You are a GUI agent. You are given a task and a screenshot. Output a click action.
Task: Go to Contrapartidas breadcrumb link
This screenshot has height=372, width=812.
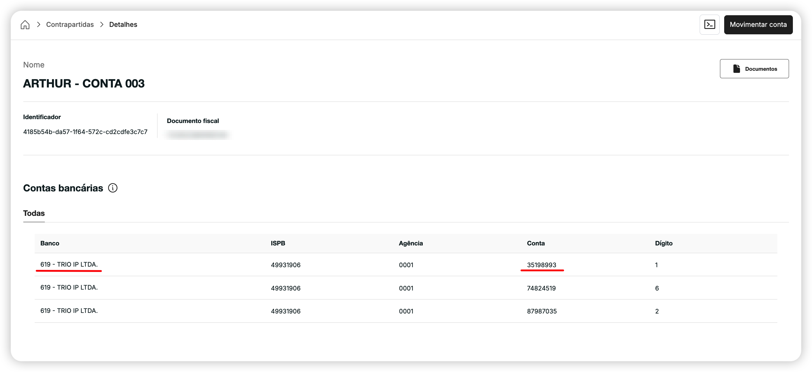(x=70, y=24)
